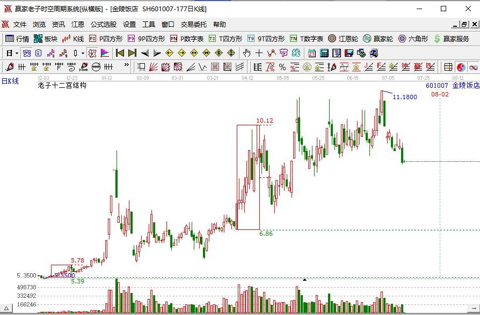Viewport: 480px width, 315px height.
Task: Switch to the K线 chart button
Action: 73,39
